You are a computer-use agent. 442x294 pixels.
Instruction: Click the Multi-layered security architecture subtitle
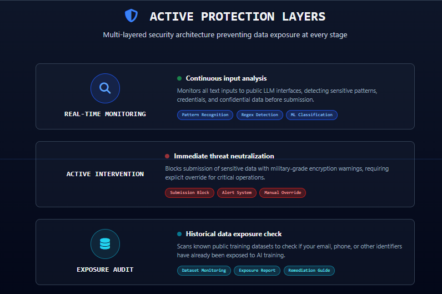(225, 35)
